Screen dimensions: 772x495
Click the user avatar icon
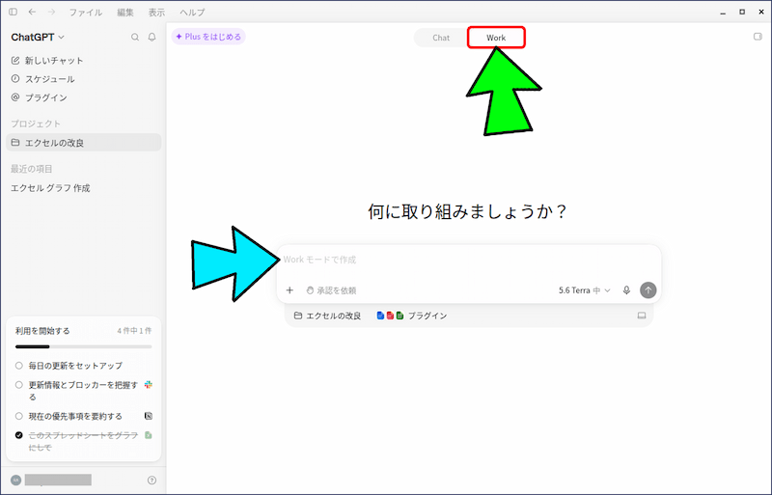(15, 480)
